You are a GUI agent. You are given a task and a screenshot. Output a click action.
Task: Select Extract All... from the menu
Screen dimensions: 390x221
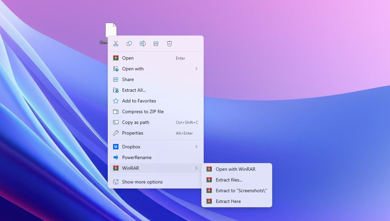[x=134, y=90]
